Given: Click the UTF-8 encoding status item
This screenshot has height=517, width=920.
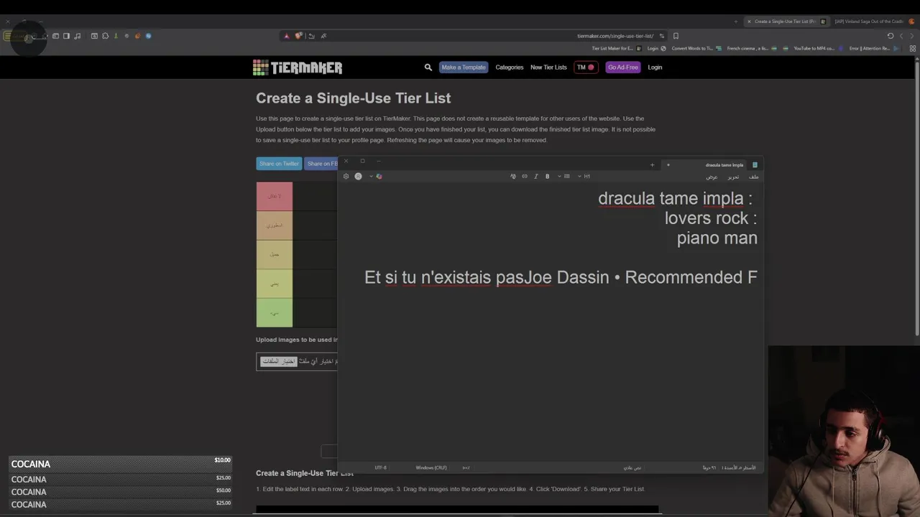Looking at the screenshot, I should click(x=380, y=467).
